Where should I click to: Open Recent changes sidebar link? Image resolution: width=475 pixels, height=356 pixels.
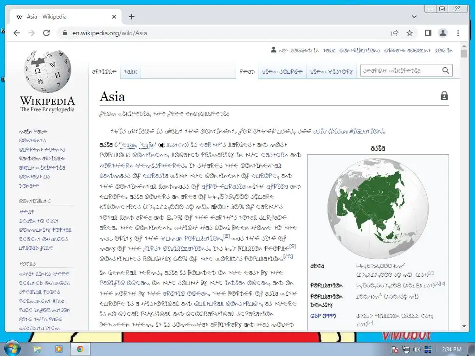pos(43,239)
